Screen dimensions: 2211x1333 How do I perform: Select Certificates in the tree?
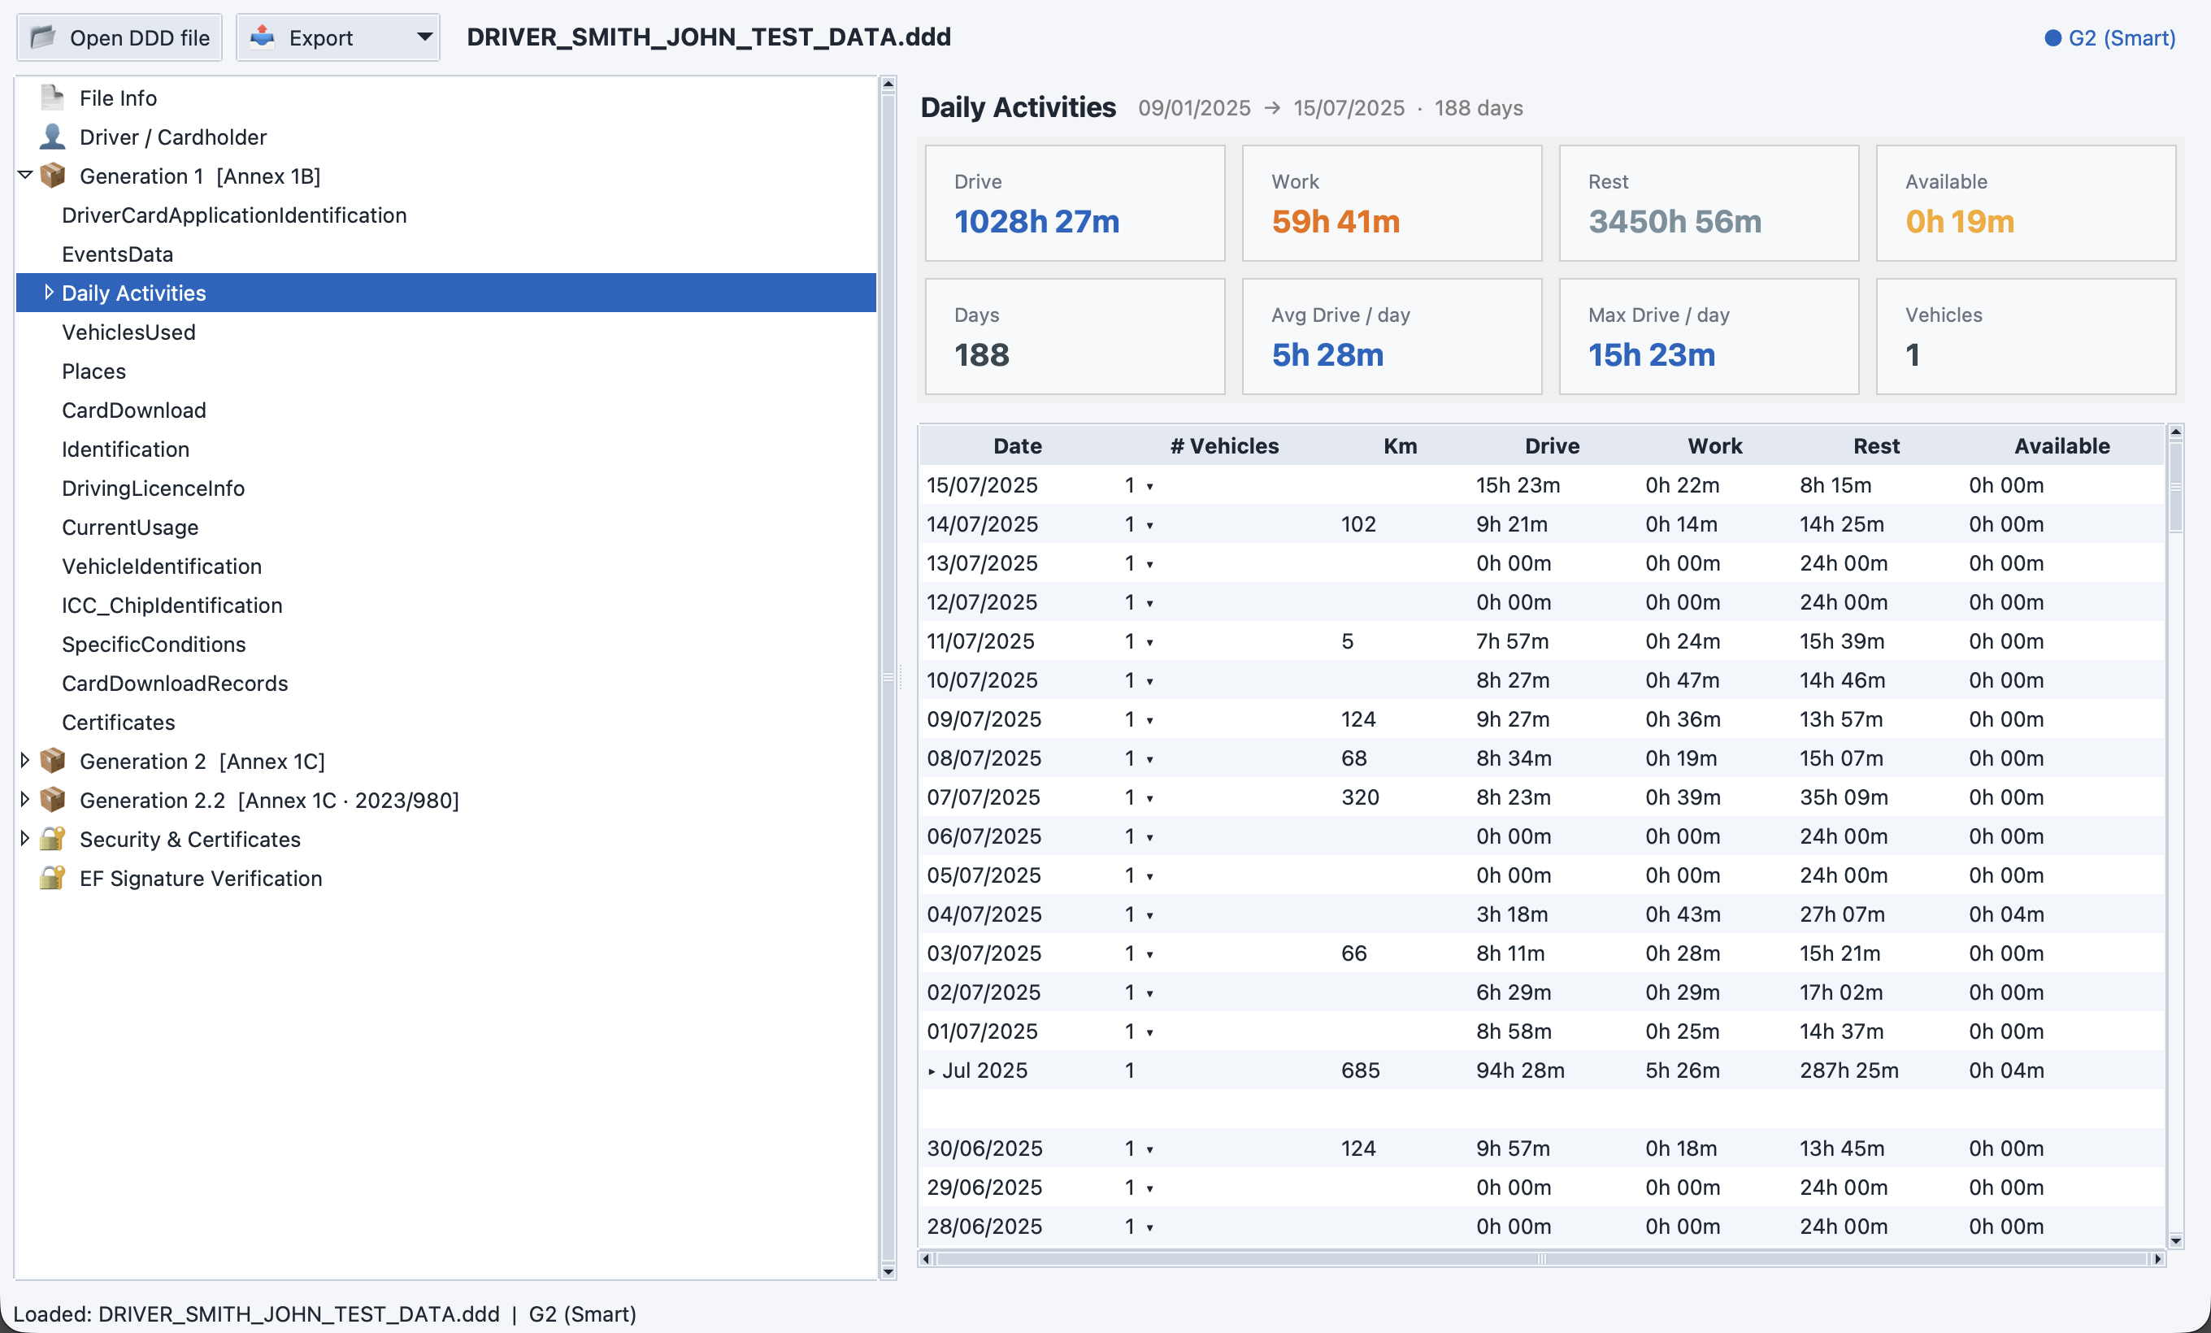[119, 722]
